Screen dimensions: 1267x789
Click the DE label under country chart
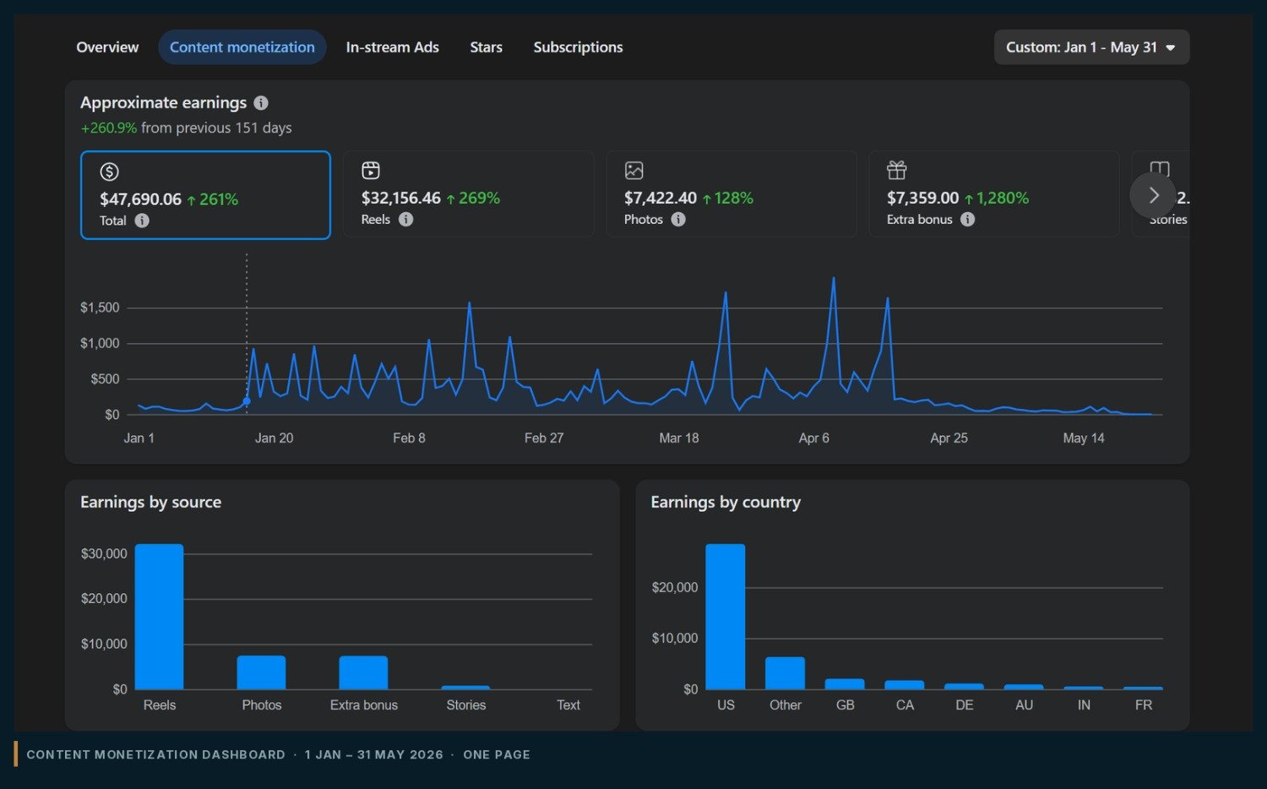pyautogui.click(x=965, y=705)
